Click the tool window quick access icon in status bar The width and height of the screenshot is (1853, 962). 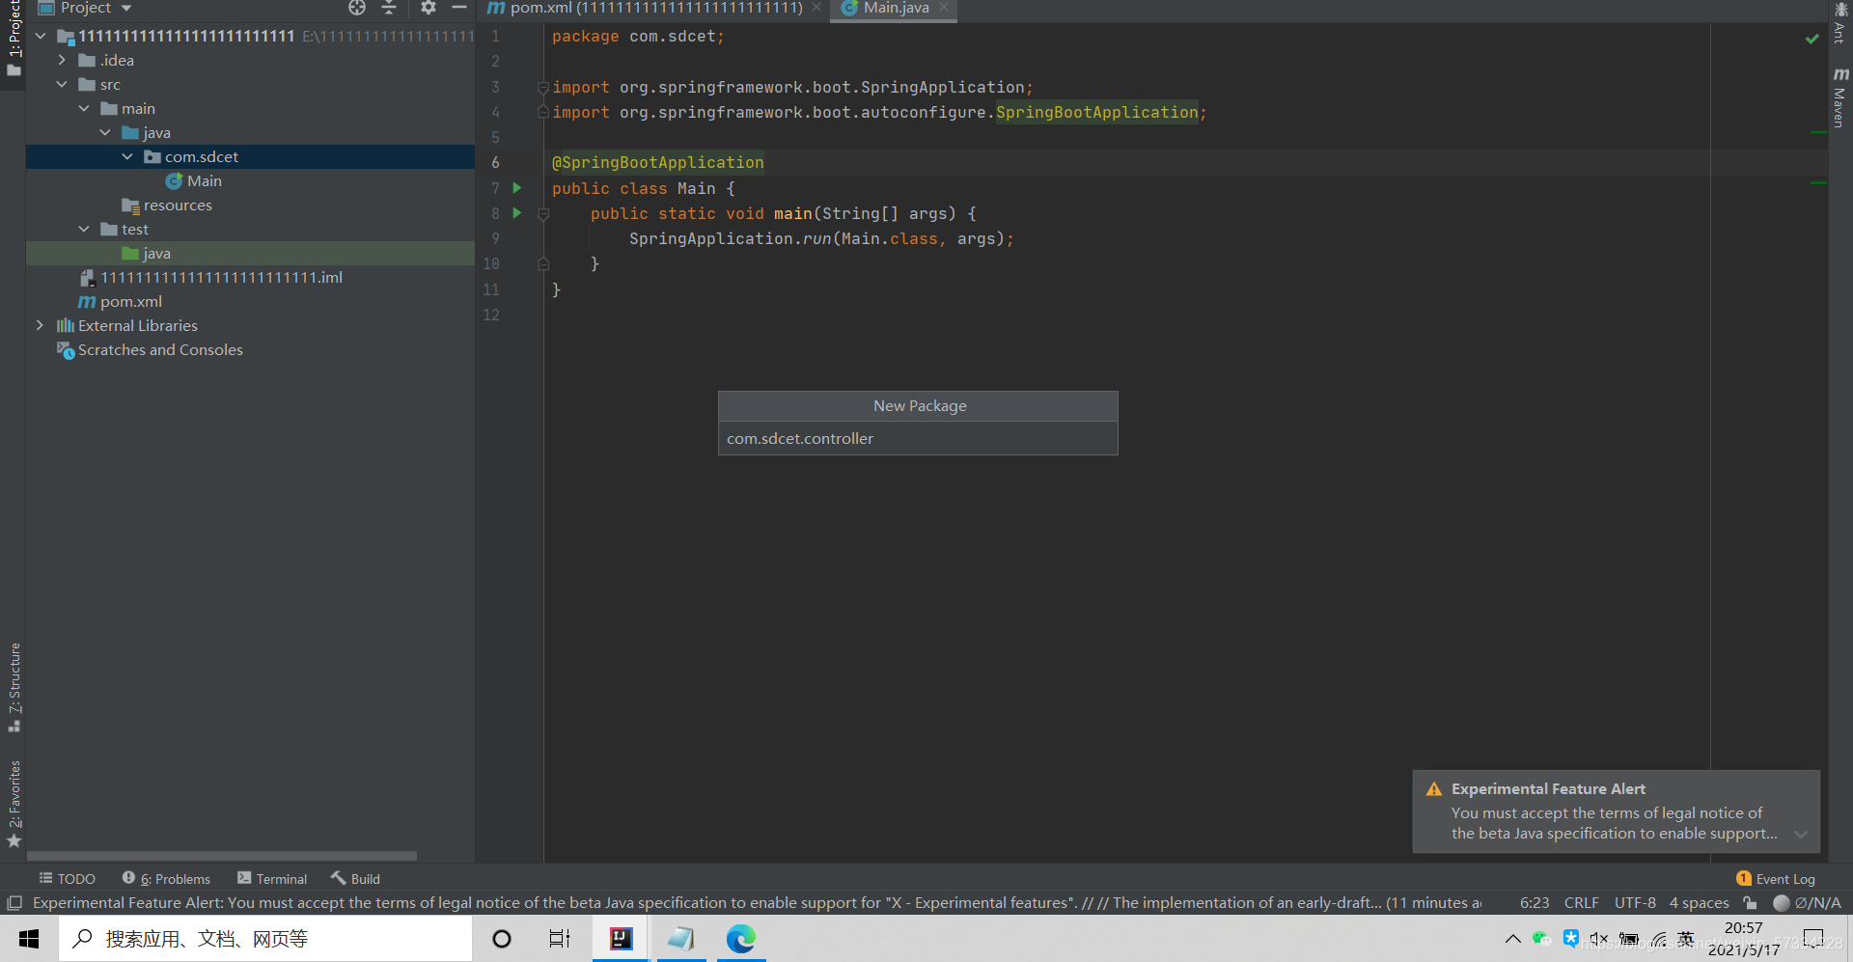(14, 903)
